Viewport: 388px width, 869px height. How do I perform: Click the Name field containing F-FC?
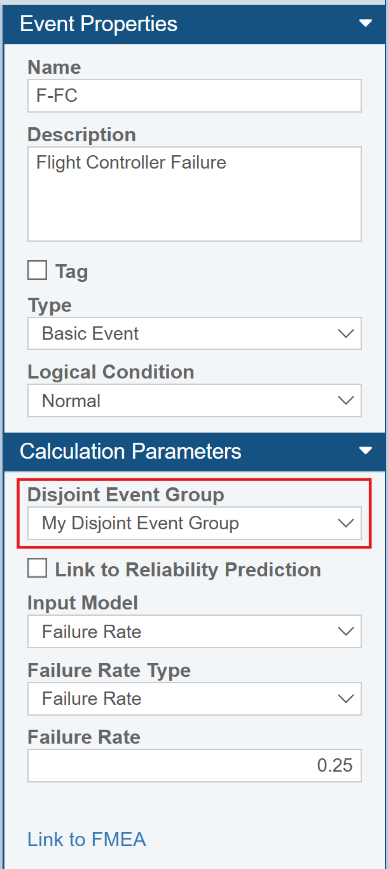pos(194,96)
